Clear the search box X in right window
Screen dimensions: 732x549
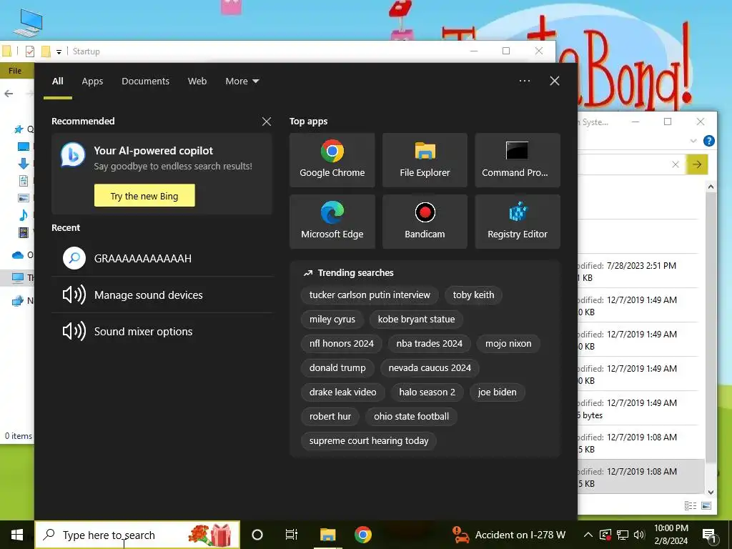(x=675, y=164)
